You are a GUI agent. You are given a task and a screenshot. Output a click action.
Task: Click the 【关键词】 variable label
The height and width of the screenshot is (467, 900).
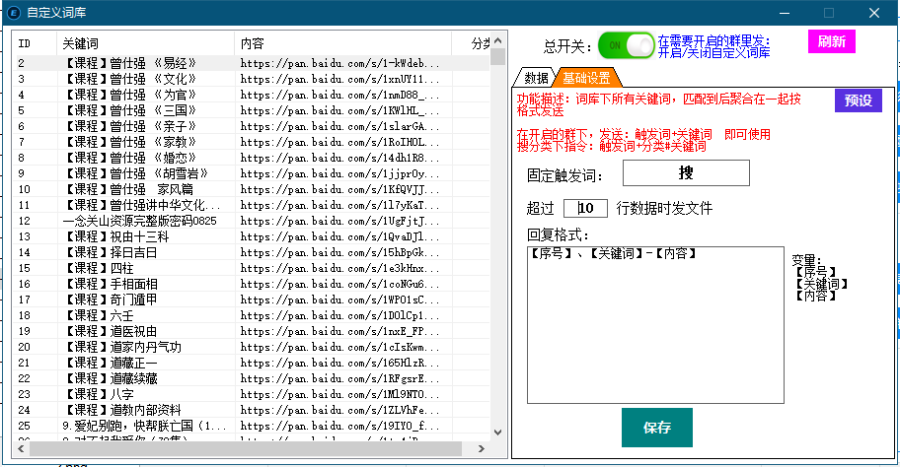(x=821, y=284)
